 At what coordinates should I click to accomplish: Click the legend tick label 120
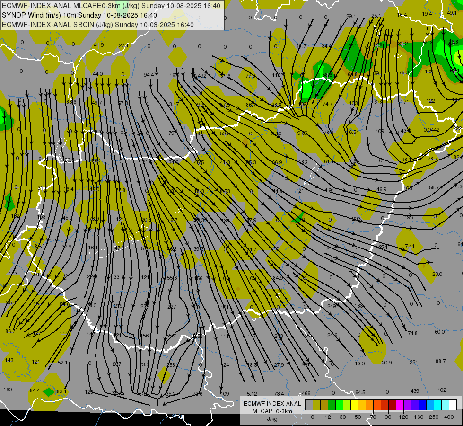point(403,417)
